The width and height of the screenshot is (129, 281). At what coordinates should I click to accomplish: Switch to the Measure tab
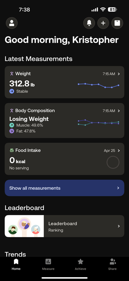click(48, 264)
